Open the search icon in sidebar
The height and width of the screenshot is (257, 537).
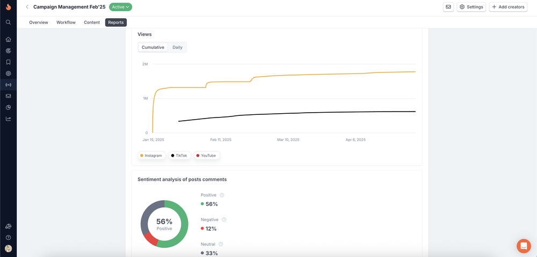8,22
